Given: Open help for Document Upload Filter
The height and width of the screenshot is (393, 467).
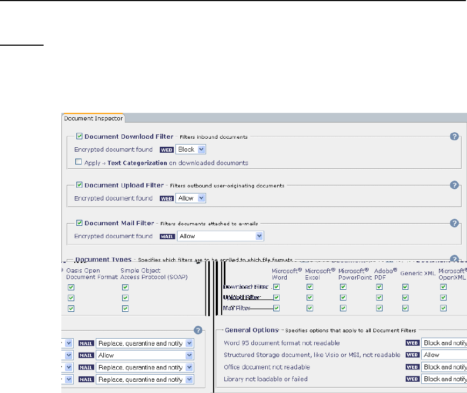Looking at the screenshot, I should [x=454, y=185].
